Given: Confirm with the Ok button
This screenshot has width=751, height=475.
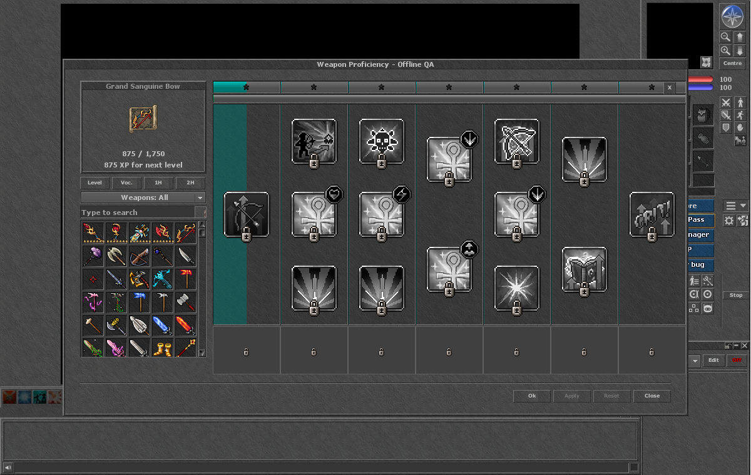Looking at the screenshot, I should tap(532, 396).
